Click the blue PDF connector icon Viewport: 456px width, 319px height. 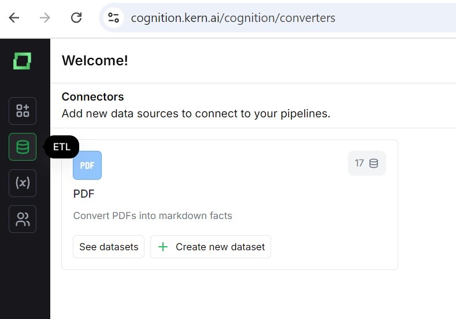pos(87,165)
